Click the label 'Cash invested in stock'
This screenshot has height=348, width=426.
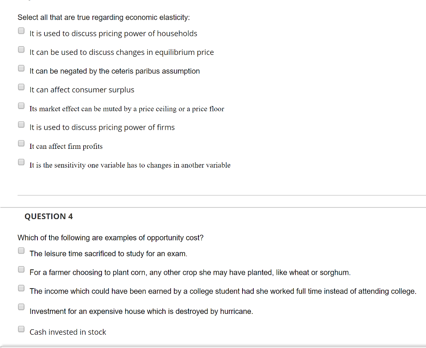(67, 332)
